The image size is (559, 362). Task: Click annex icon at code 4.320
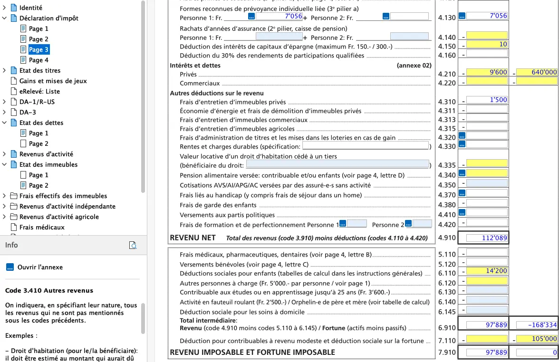pos(462,136)
